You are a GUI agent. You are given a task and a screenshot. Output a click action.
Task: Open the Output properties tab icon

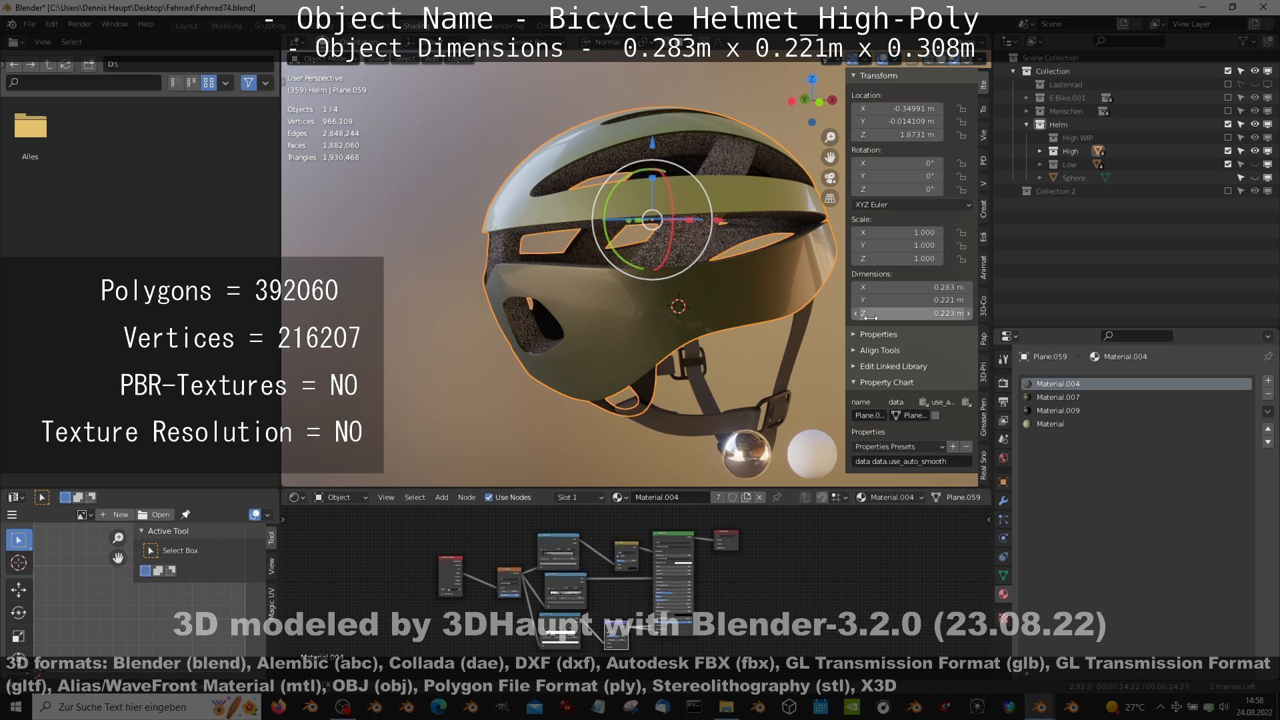coord(1003,402)
